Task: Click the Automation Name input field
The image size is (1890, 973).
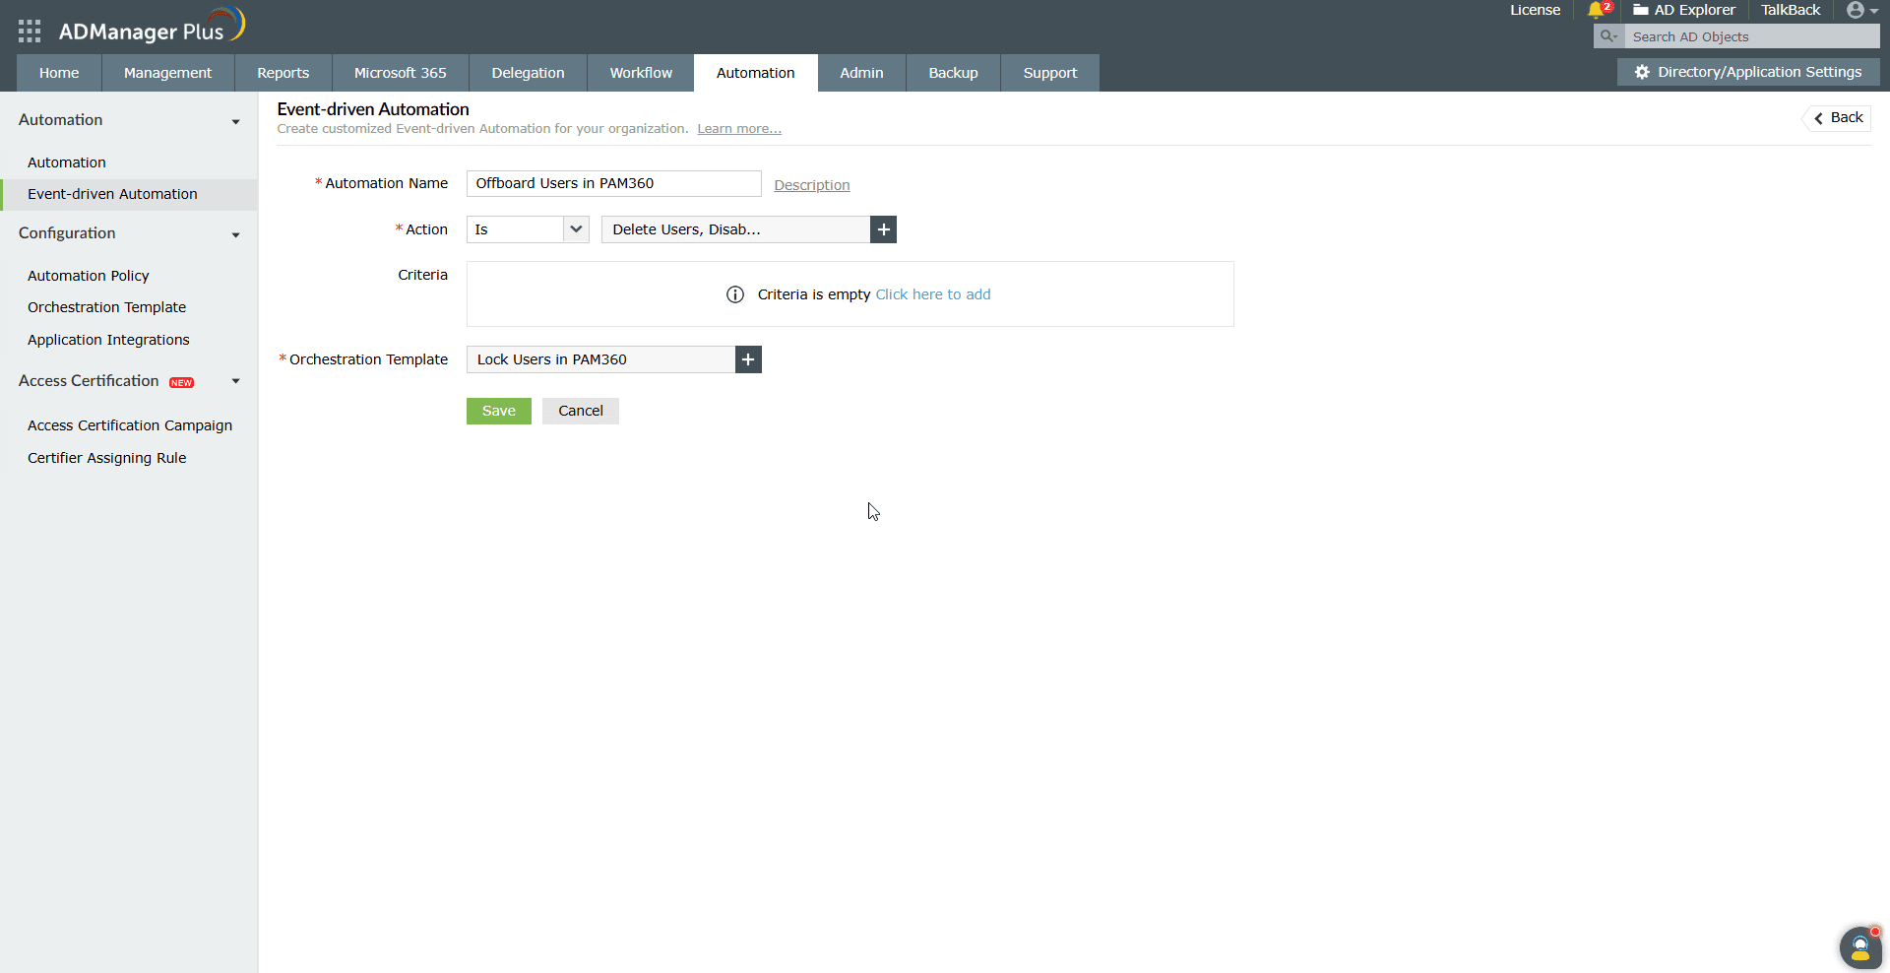Action: point(614,183)
